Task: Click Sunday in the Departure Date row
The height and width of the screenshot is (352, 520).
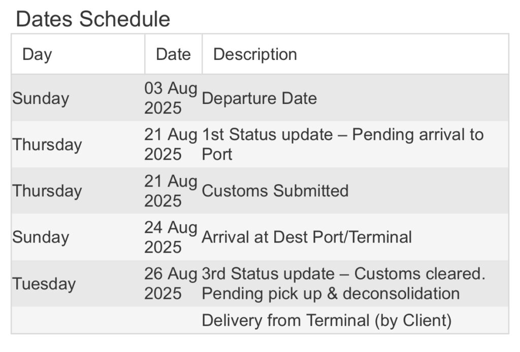Action: [x=41, y=98]
